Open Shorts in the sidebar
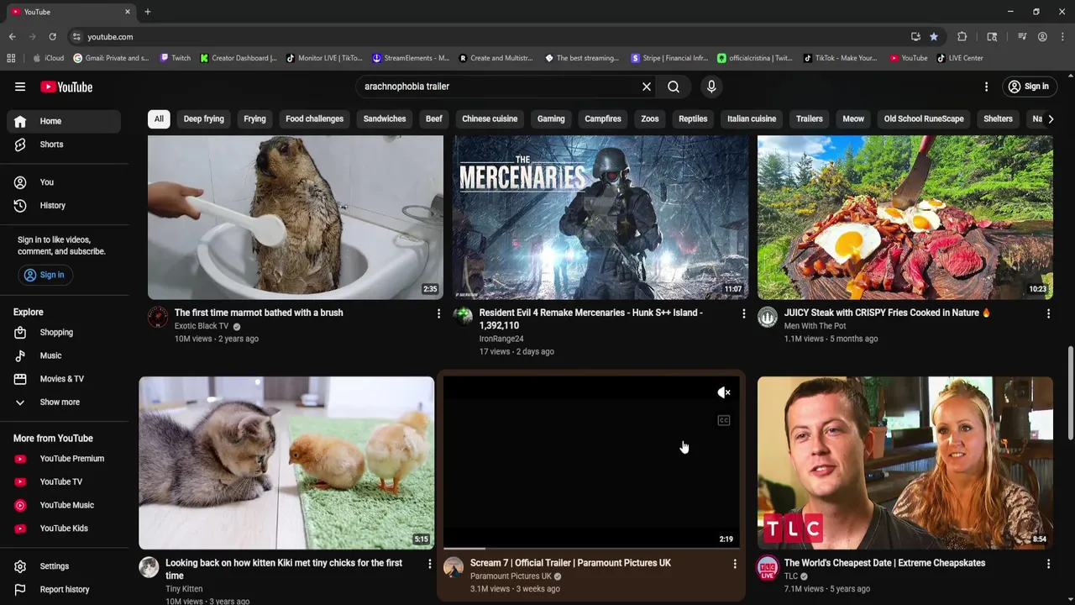 [64, 145]
